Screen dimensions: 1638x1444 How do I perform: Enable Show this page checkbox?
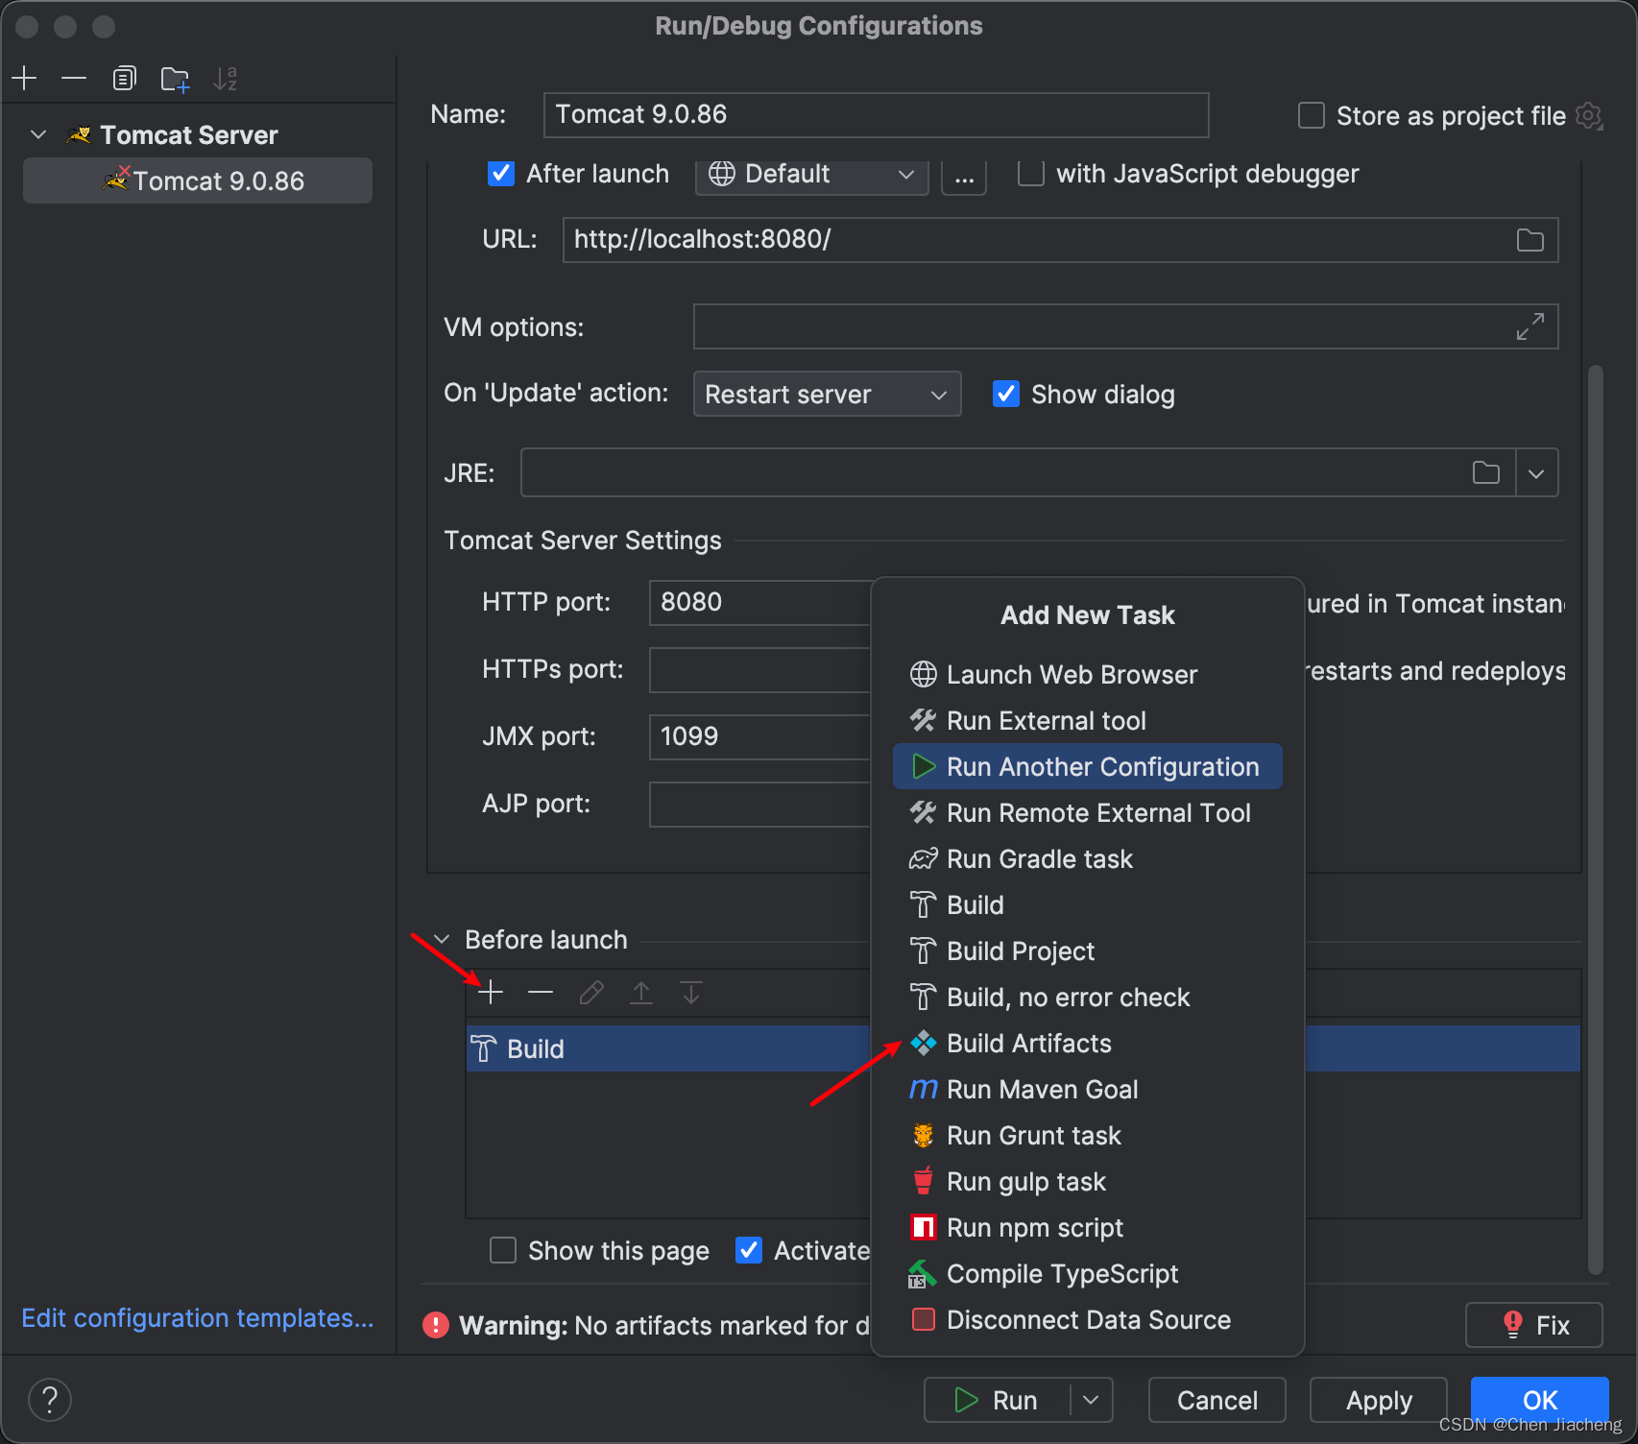503,1250
